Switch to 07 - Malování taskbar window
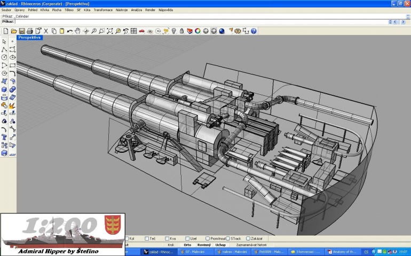The image size is (411, 256). 195,252
